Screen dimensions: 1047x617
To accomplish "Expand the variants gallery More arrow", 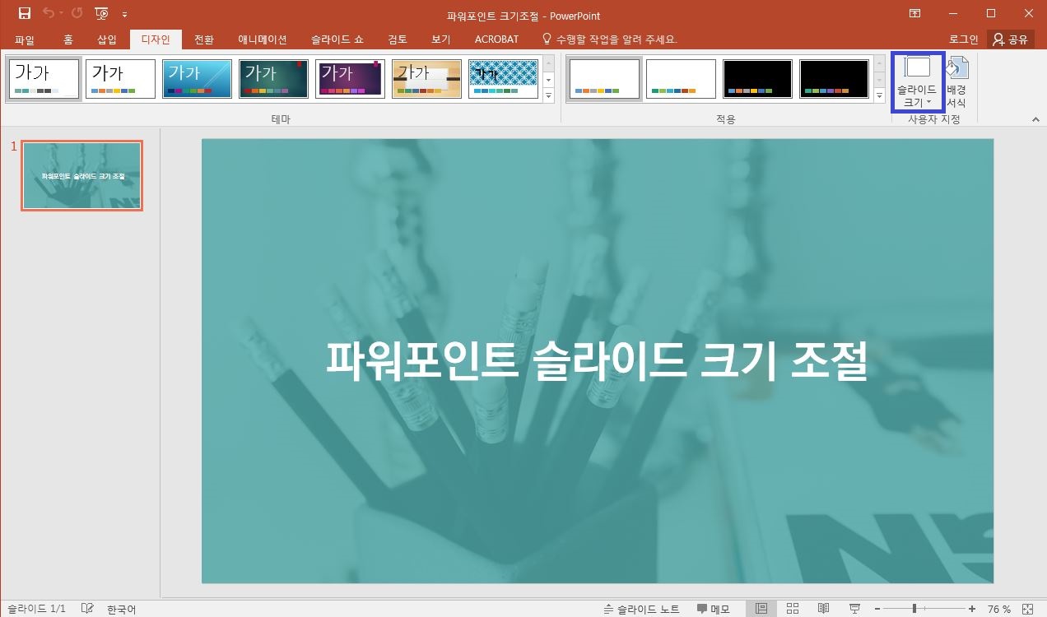I will click(877, 95).
